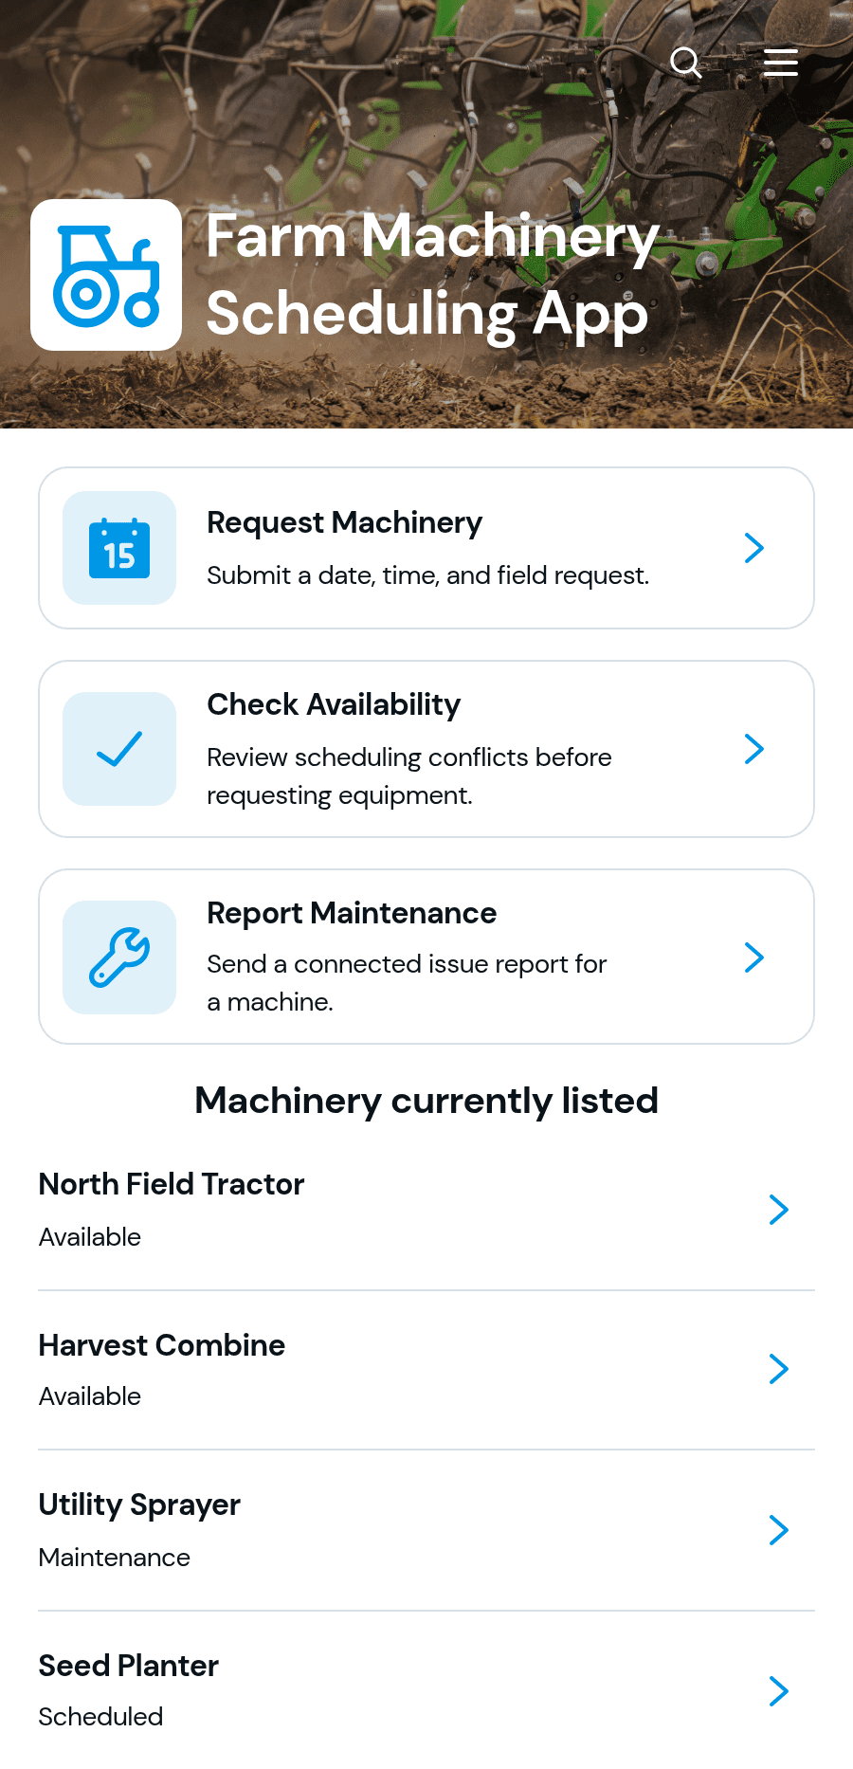Expand Request Machinery with its chevron arrow
853x1769 pixels.
[x=754, y=548]
